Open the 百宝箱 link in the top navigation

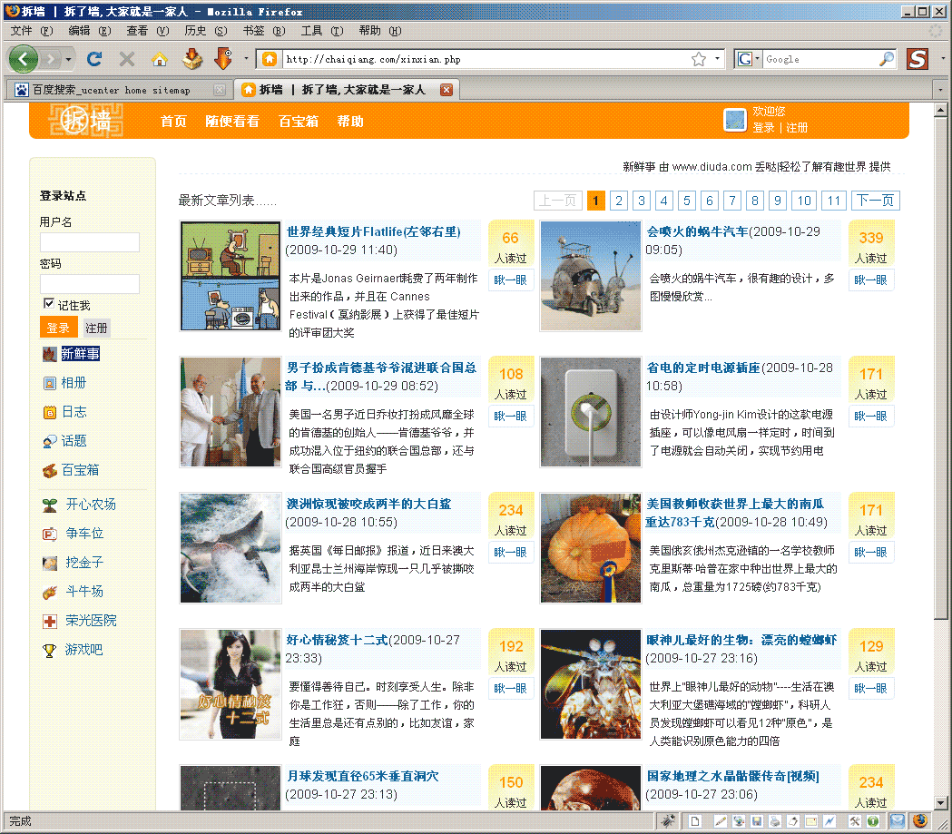tap(298, 122)
